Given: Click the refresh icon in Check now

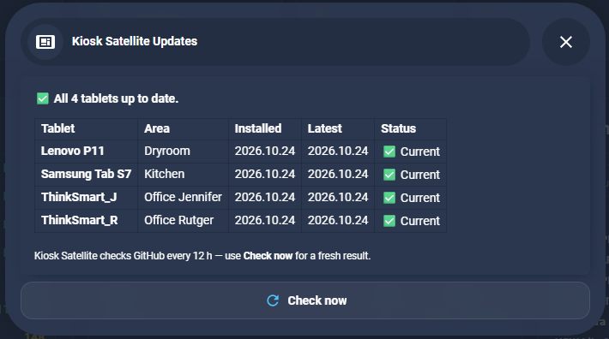Looking at the screenshot, I should point(273,300).
